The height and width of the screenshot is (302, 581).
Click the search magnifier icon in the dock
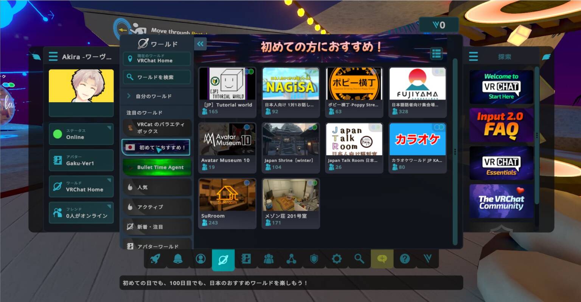[x=359, y=259]
